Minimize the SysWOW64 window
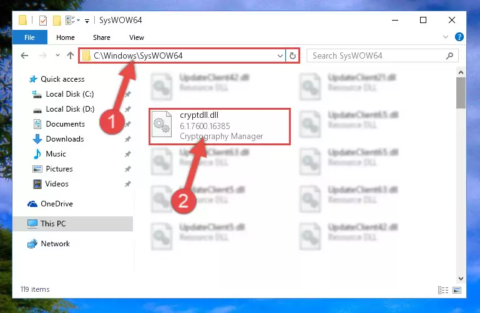Image resolution: width=480 pixels, height=313 pixels. (x=395, y=20)
